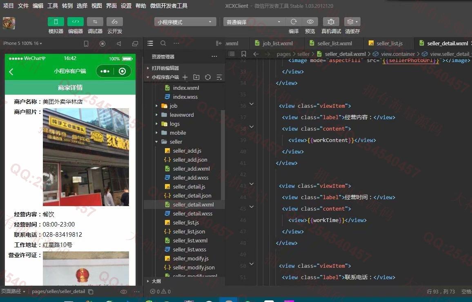Click the preview (预览) eye icon
The image size is (472, 302).
pyautogui.click(x=310, y=22)
